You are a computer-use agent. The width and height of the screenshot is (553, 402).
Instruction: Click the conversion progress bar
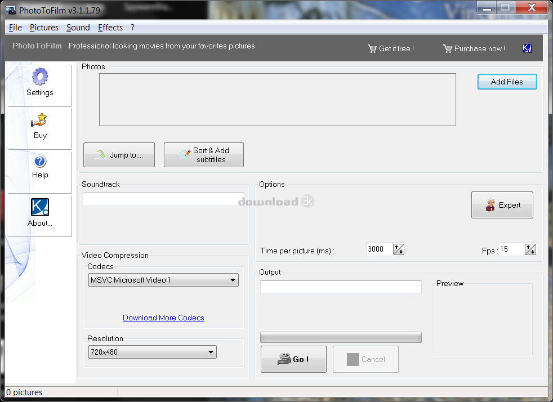click(x=341, y=337)
